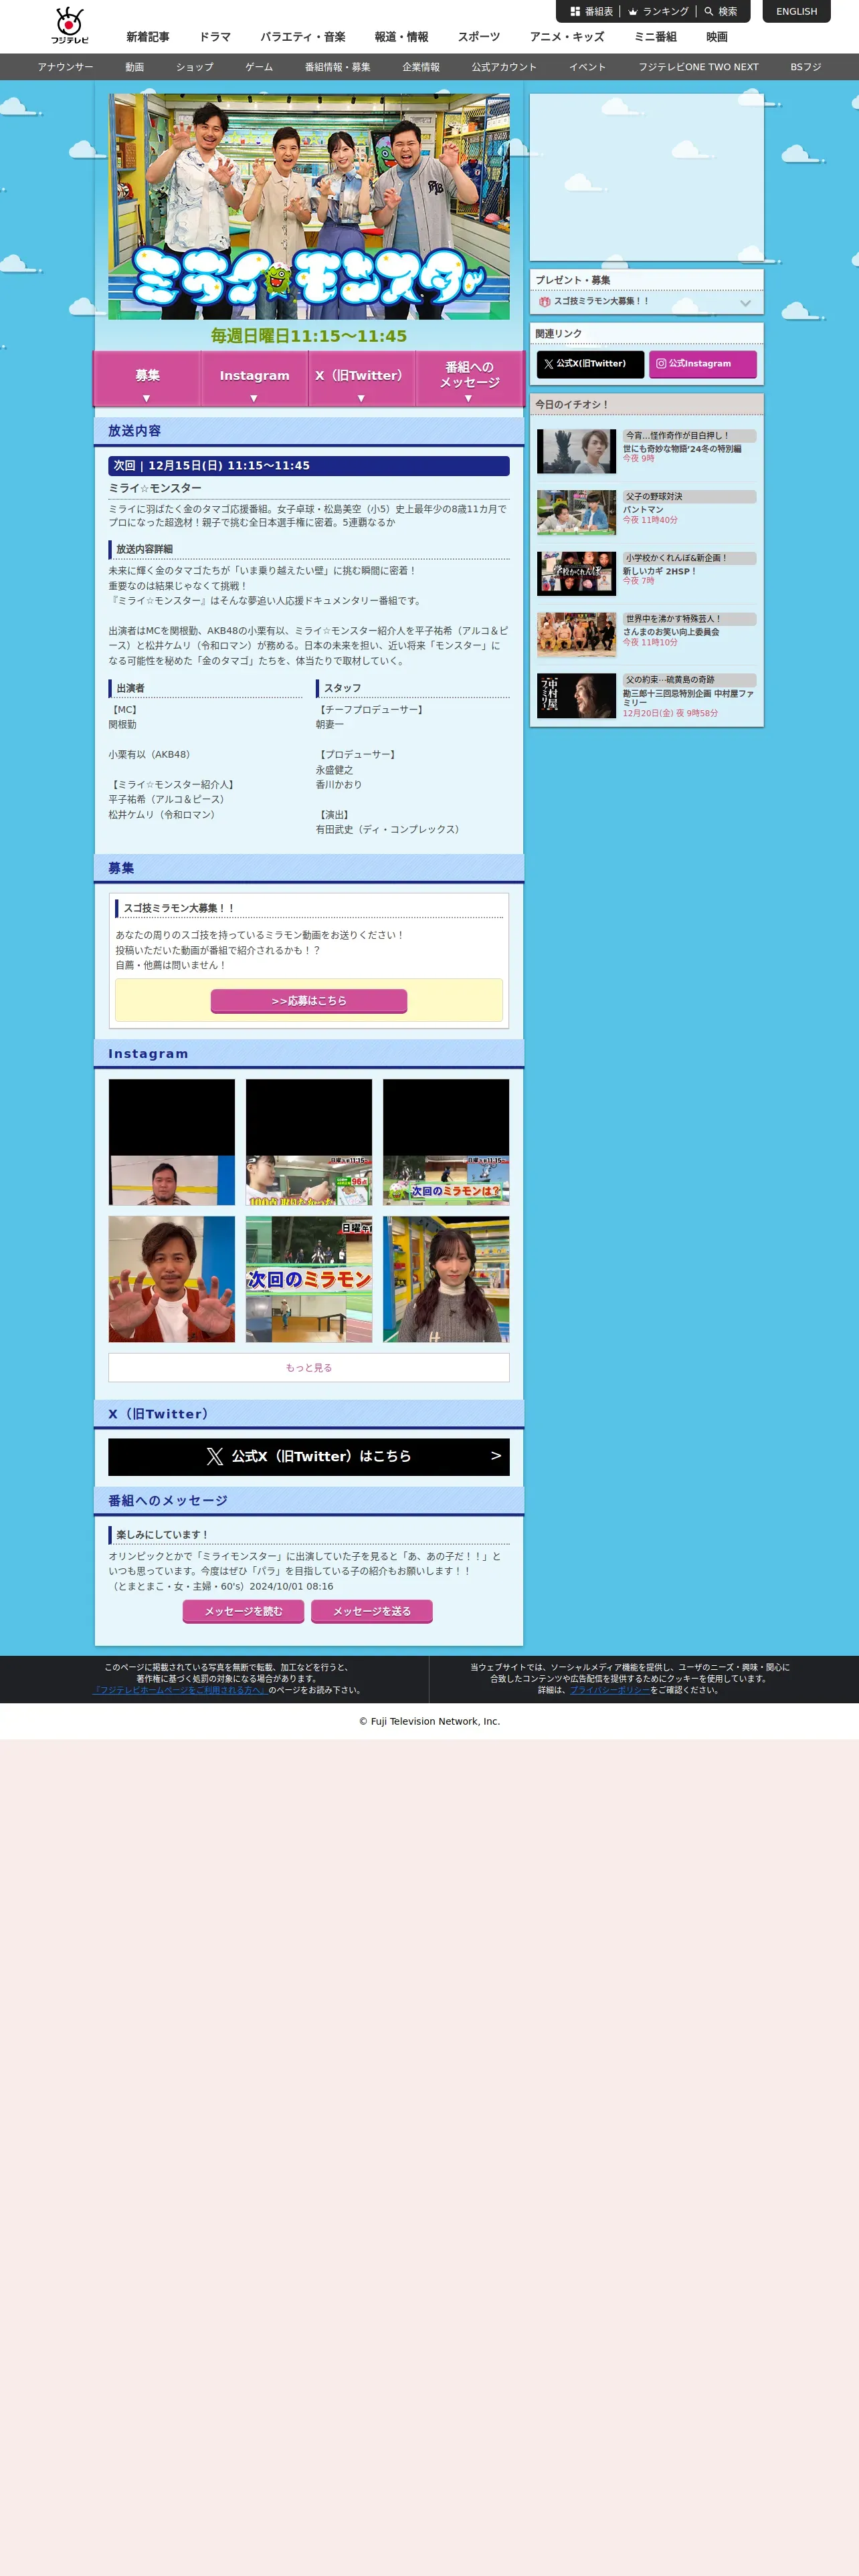Open プライバシーポリシー footer link
The width and height of the screenshot is (859, 2576).
pos(610,1690)
